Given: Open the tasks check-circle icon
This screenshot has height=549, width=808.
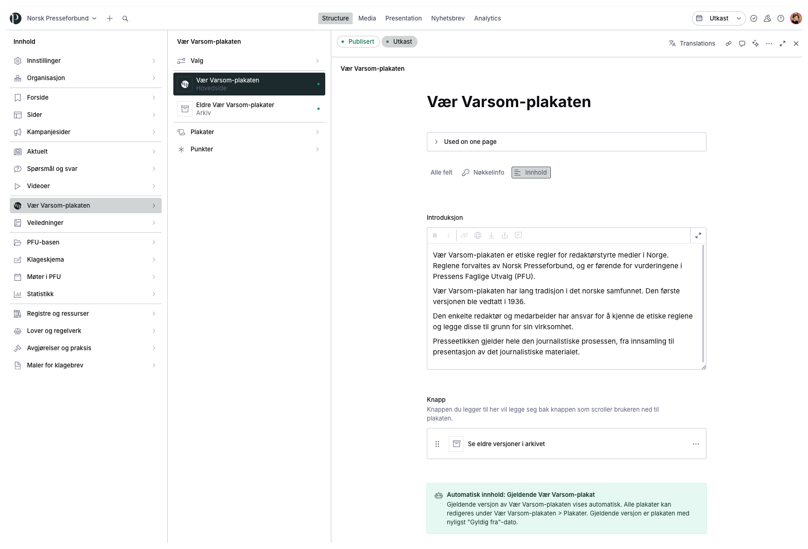Looking at the screenshot, I should coord(753,19).
